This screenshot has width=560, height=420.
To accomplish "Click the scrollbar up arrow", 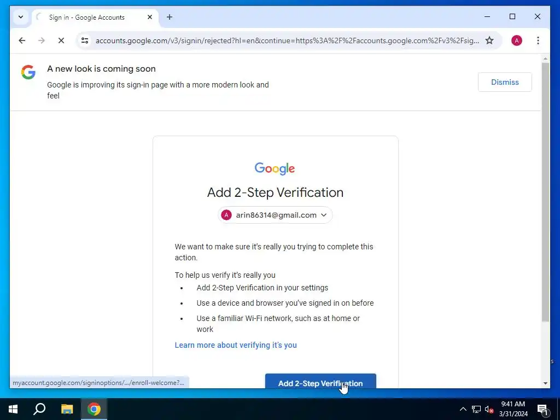I will [x=545, y=58].
